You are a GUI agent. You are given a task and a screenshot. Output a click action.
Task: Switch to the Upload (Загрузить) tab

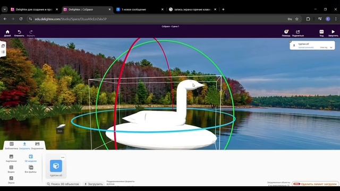(24, 145)
